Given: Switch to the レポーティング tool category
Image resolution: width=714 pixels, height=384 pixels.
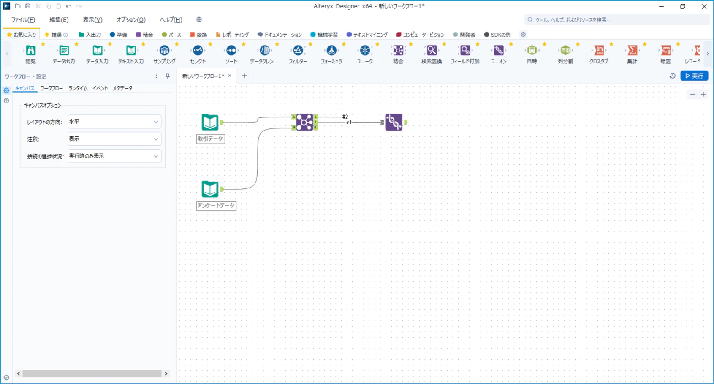Looking at the screenshot, I should [232, 35].
